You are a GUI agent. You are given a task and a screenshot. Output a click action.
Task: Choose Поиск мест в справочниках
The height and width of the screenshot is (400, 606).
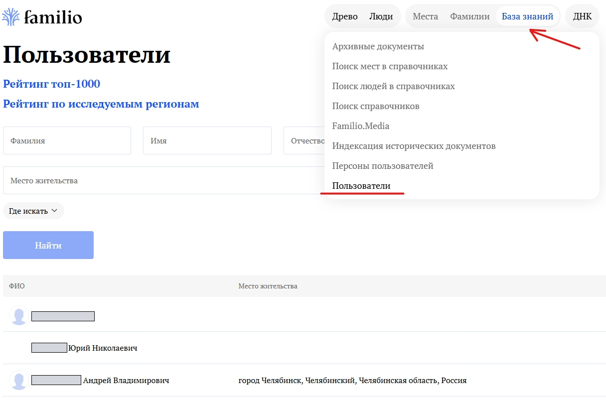pyautogui.click(x=390, y=66)
